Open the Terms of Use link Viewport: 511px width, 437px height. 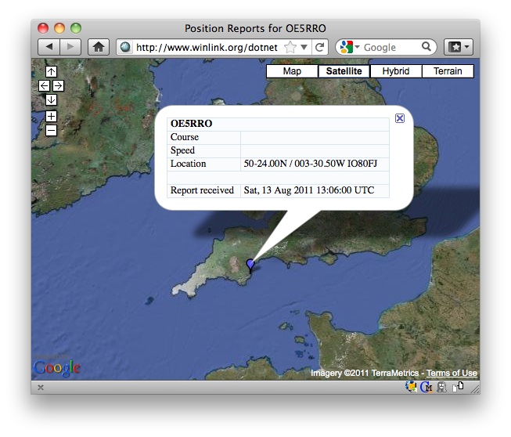452,373
